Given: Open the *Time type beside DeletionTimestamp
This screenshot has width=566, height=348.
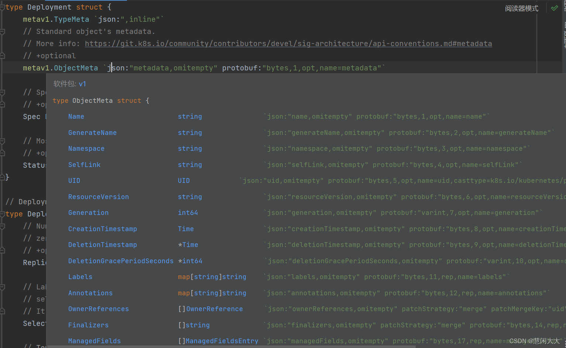Looking at the screenshot, I should 188,245.
